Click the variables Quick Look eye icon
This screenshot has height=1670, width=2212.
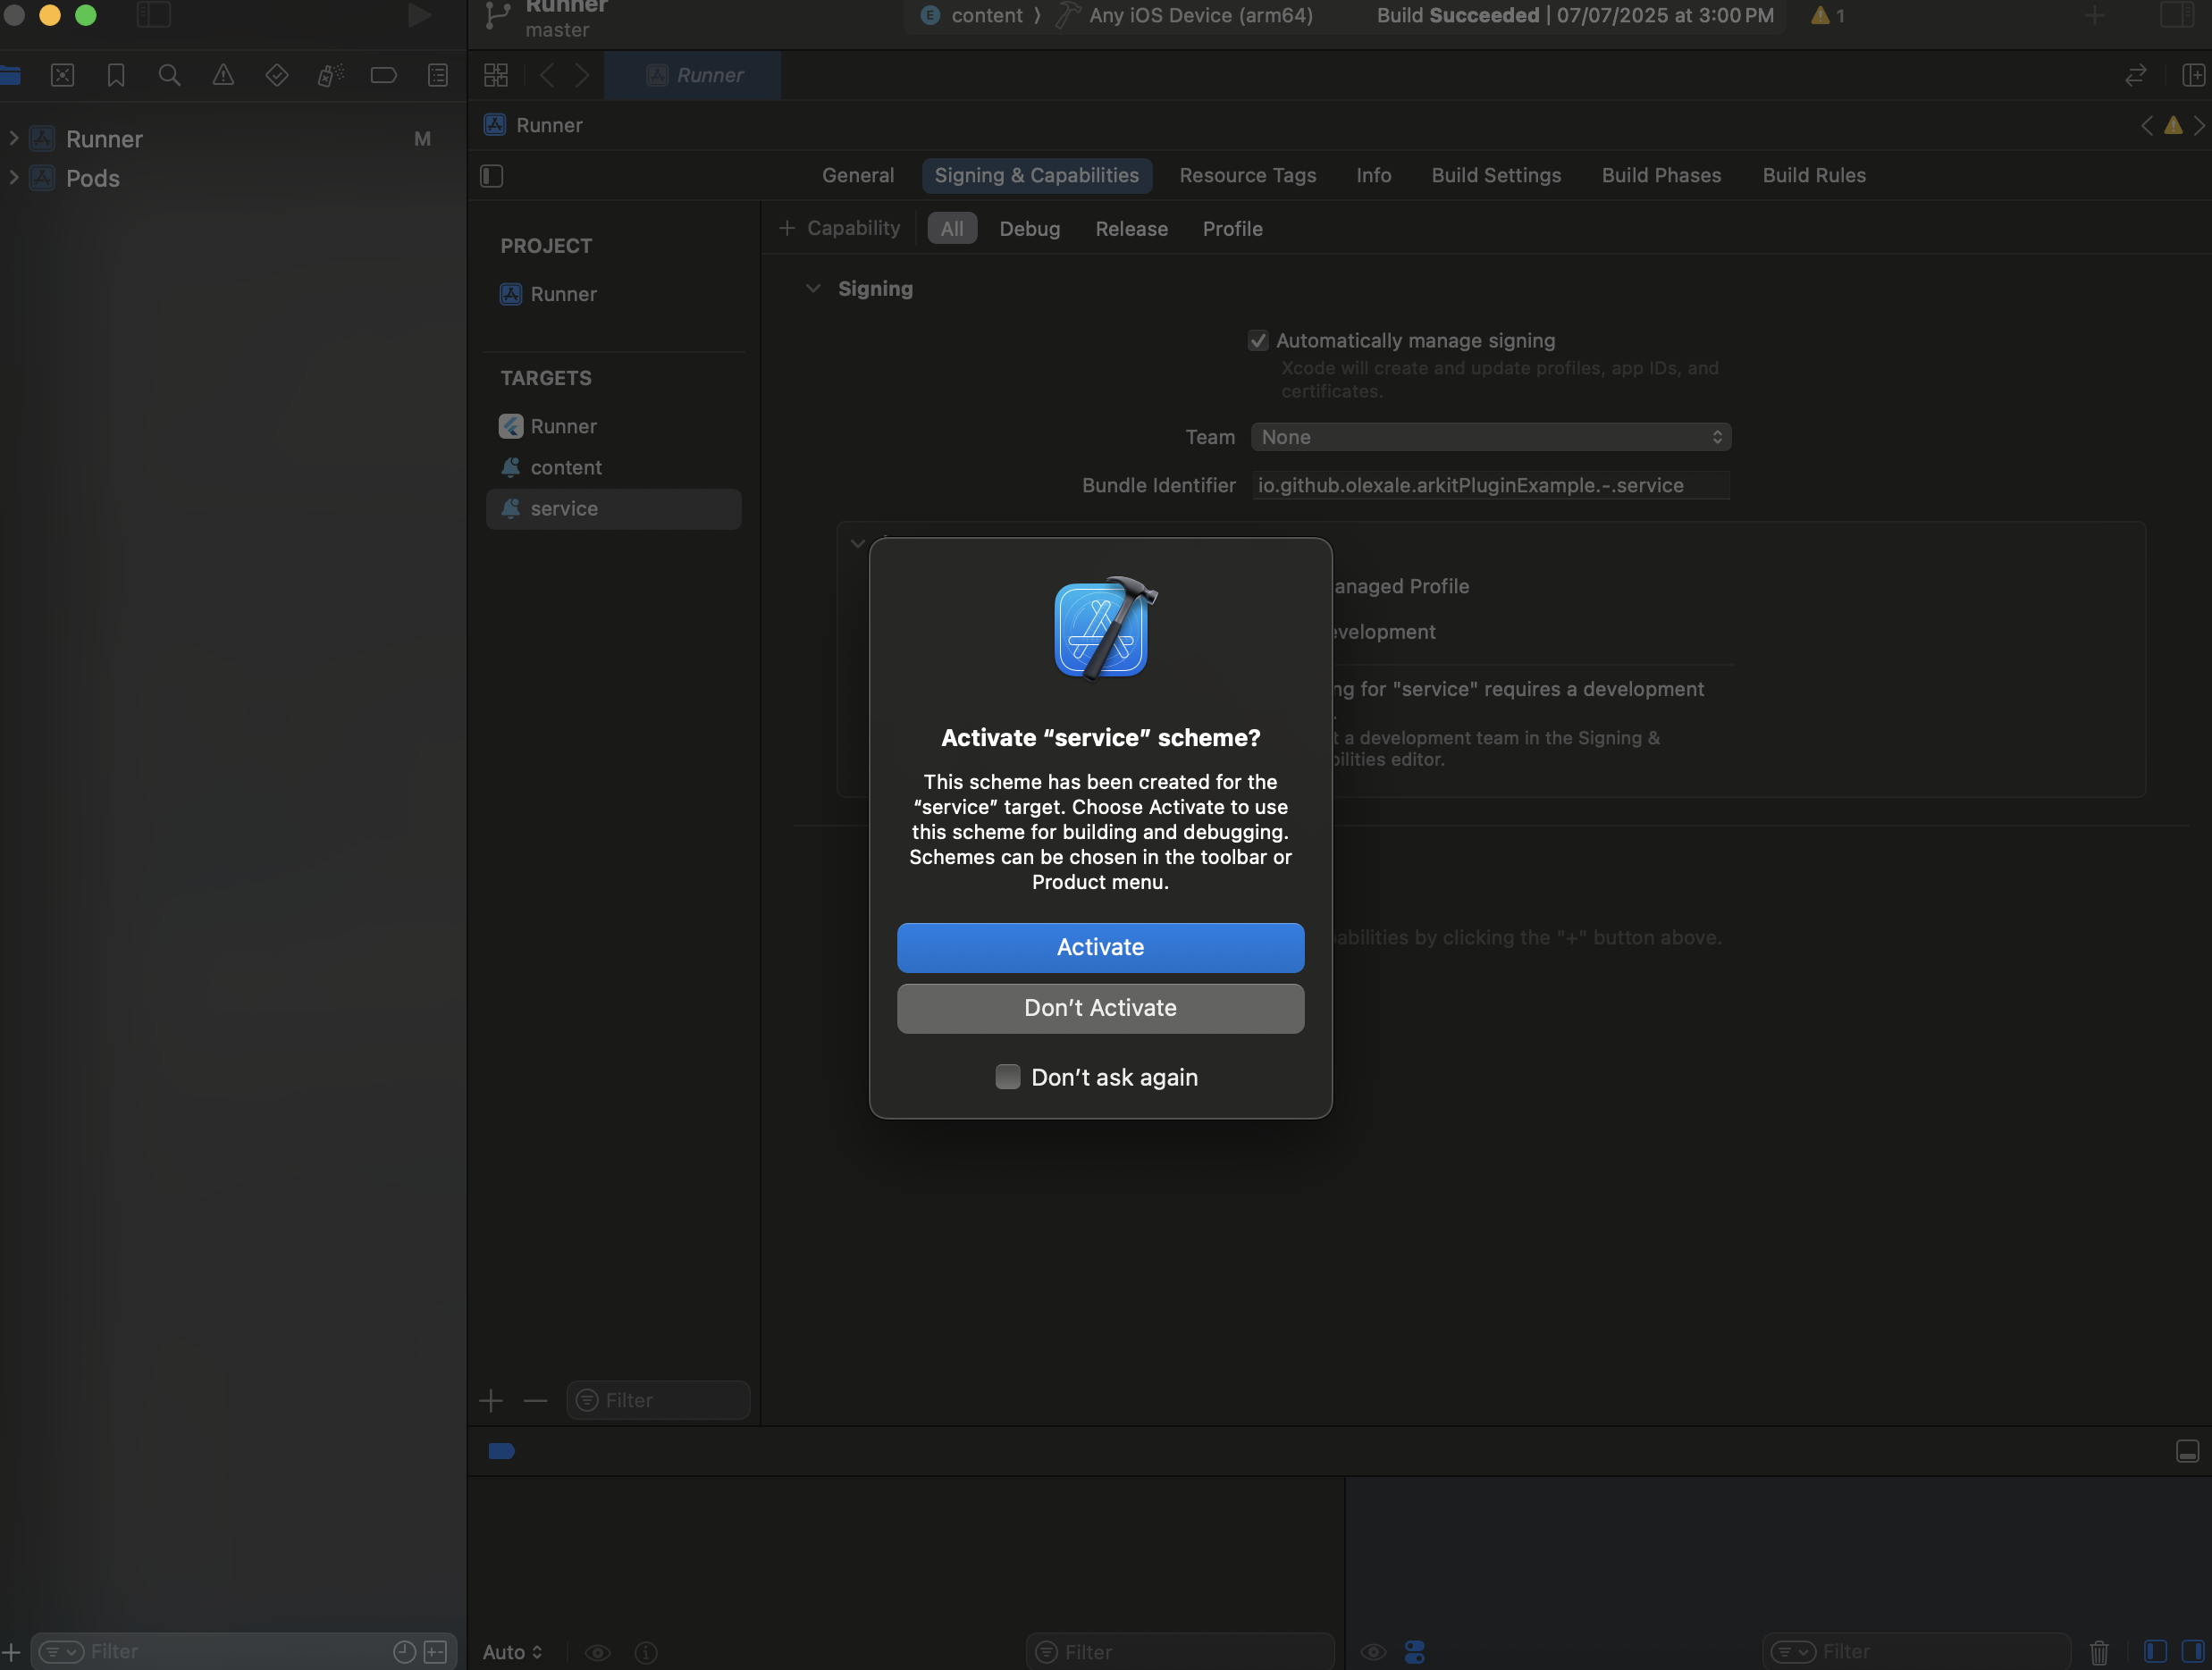(x=598, y=1652)
